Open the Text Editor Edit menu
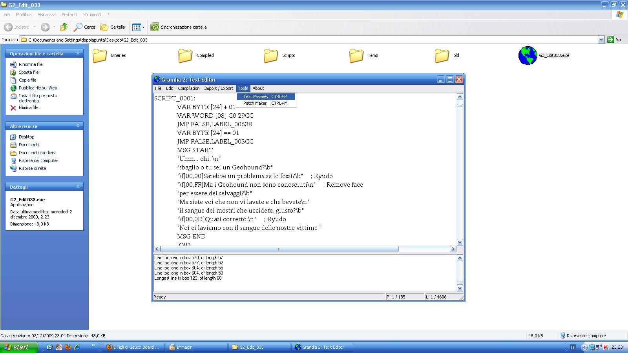This screenshot has width=628, height=353. tap(170, 88)
